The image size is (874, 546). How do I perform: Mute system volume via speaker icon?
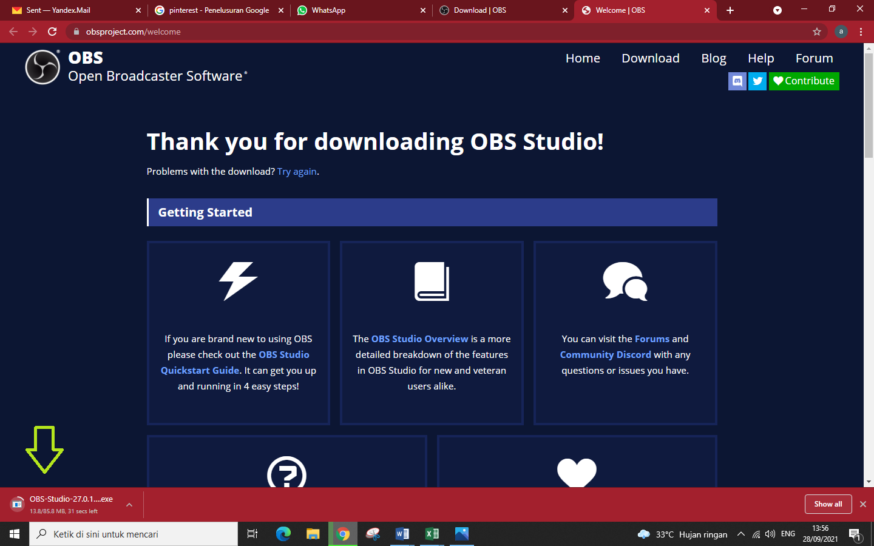[770, 534]
